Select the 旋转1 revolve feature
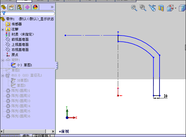This screenshot has height=137, width=186. tap(16, 60)
